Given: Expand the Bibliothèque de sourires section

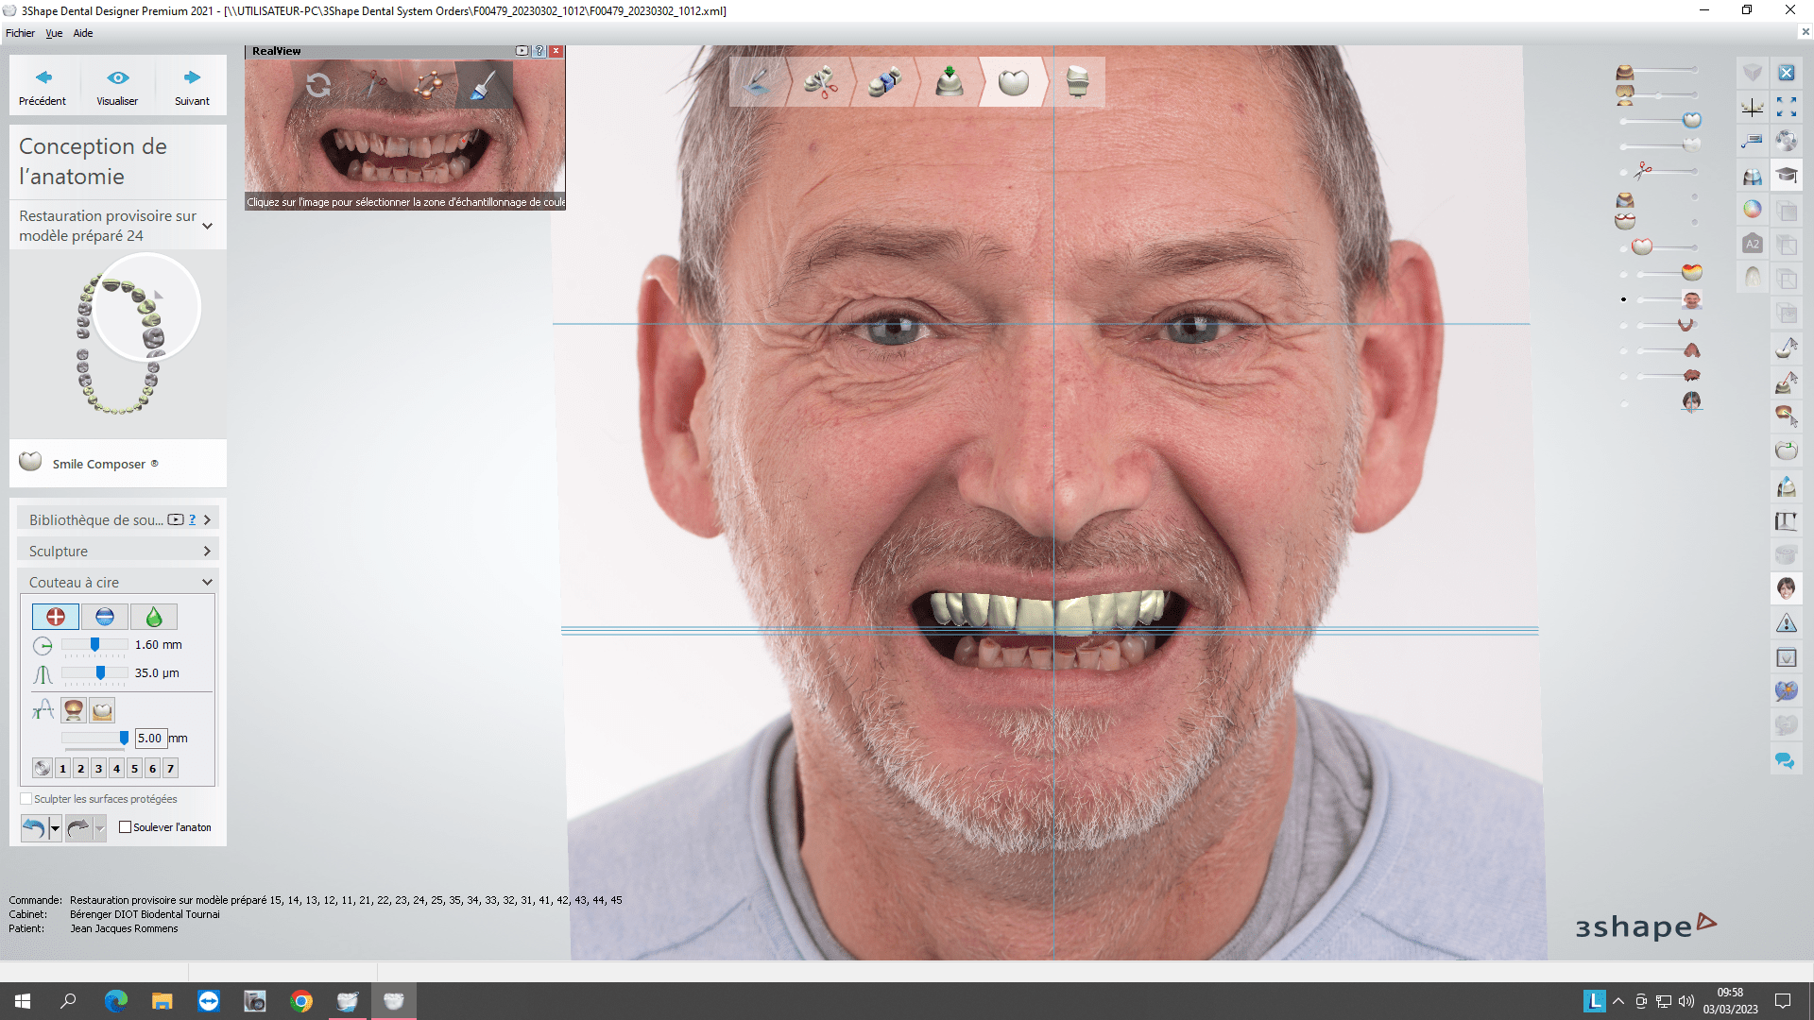Looking at the screenshot, I should point(207,519).
